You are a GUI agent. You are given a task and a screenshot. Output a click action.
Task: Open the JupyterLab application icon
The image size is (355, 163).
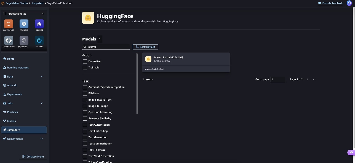pos(9,24)
